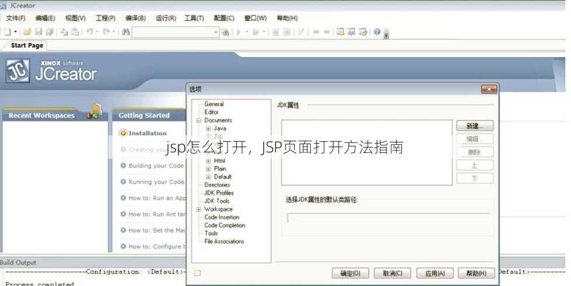Viewport: 571px width, 286px height.
Task: Collapse the Documents tree node
Action: pos(199,120)
